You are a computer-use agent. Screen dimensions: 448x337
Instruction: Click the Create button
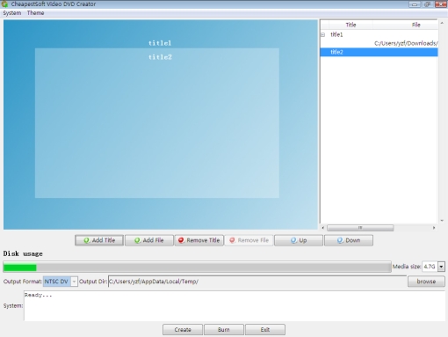coord(183,330)
